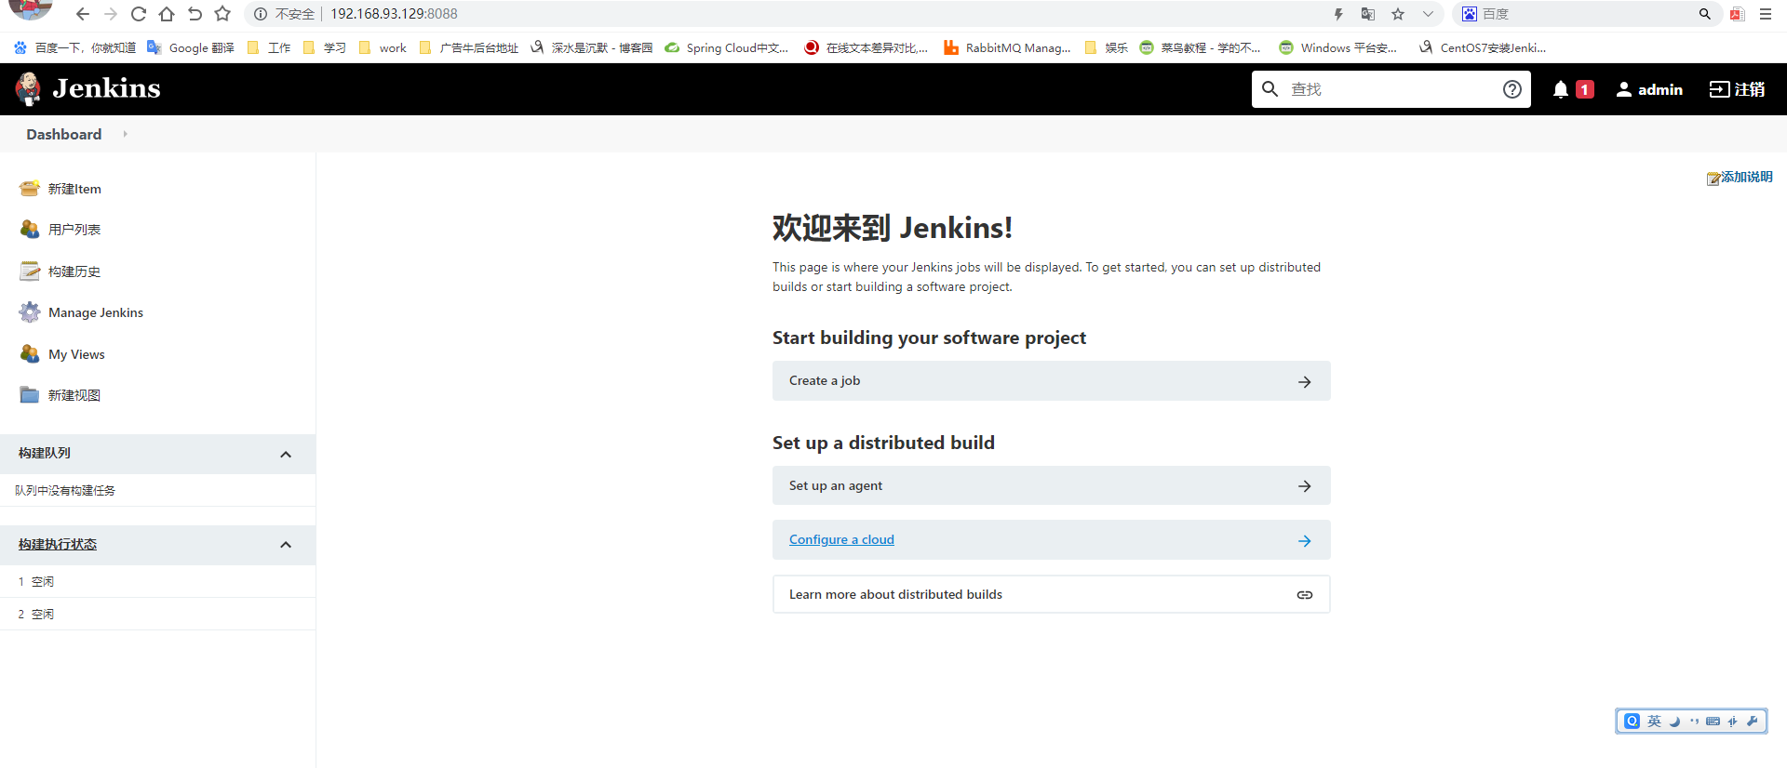
Task: Open the notifications bell icon
Action: (x=1561, y=89)
